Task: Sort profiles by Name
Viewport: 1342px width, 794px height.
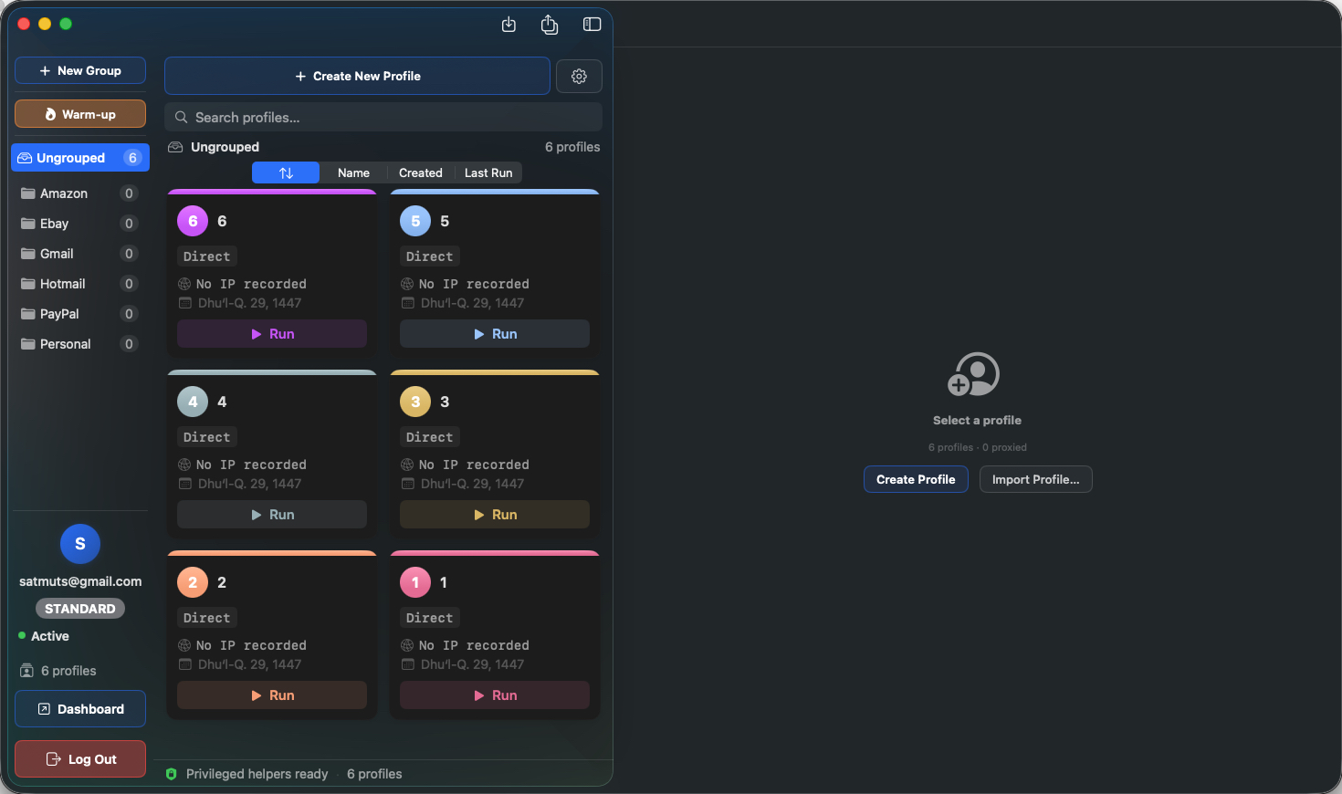Action: coord(353,172)
